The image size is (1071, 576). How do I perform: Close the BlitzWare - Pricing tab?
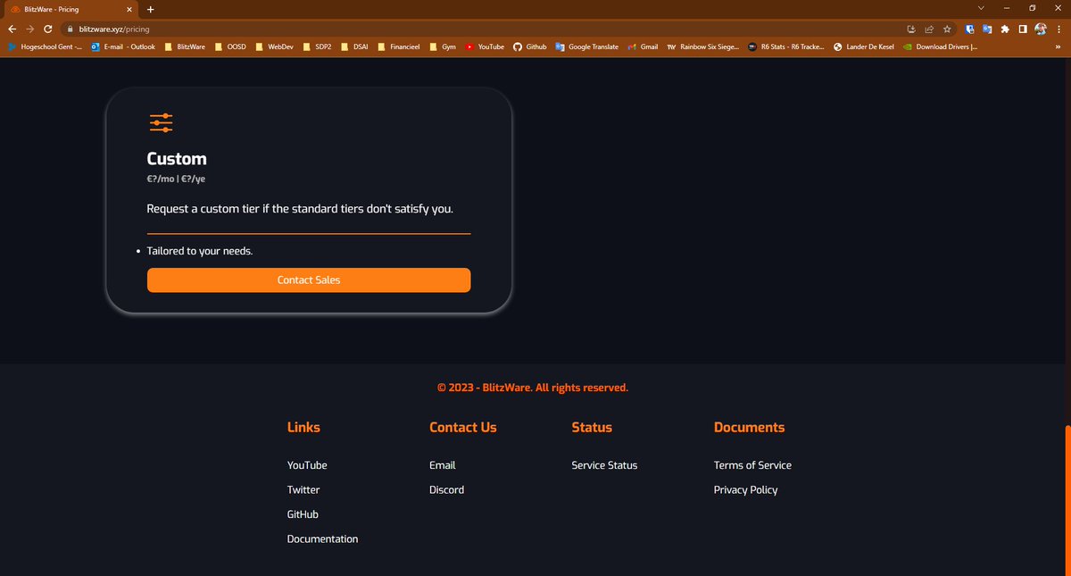point(129,9)
